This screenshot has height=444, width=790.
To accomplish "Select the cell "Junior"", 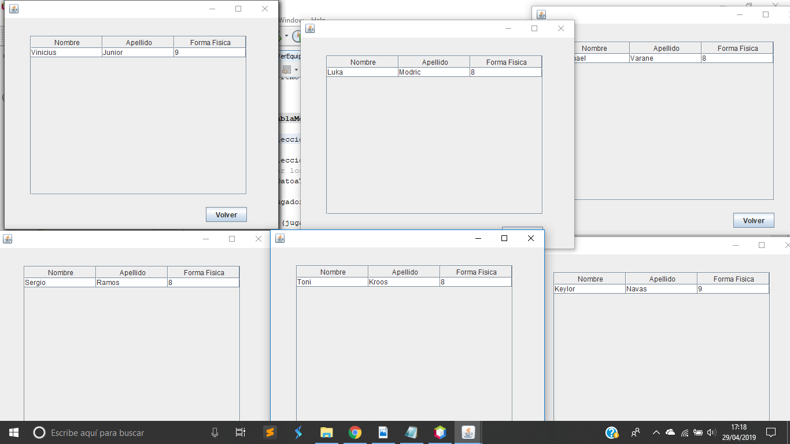I will pyautogui.click(x=138, y=52).
